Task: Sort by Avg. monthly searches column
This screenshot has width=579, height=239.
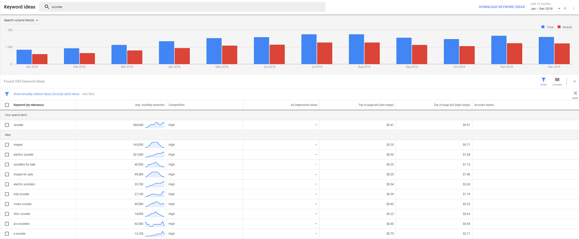Action: pos(149,105)
